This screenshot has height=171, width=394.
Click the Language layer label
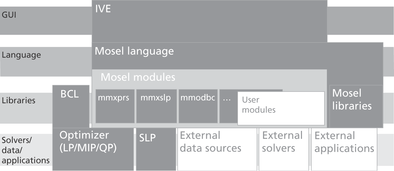(x=21, y=55)
